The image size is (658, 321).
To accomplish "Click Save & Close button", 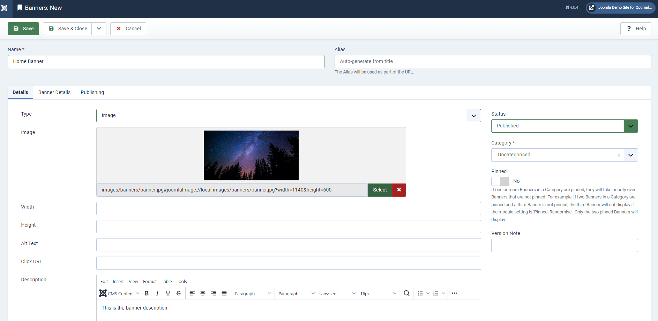I will coord(67,29).
